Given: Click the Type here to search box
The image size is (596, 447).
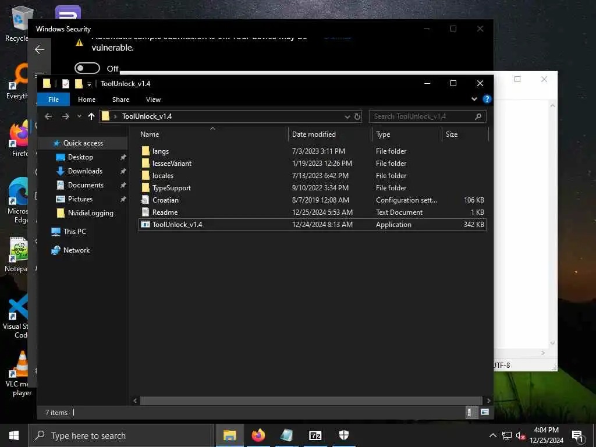Looking at the screenshot, I should (121, 435).
